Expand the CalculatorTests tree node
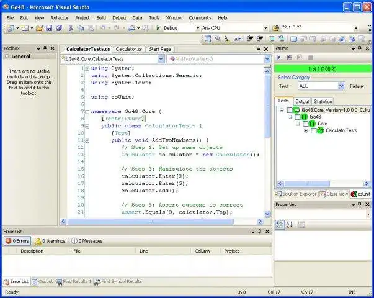374x298 pixels. (x=306, y=130)
